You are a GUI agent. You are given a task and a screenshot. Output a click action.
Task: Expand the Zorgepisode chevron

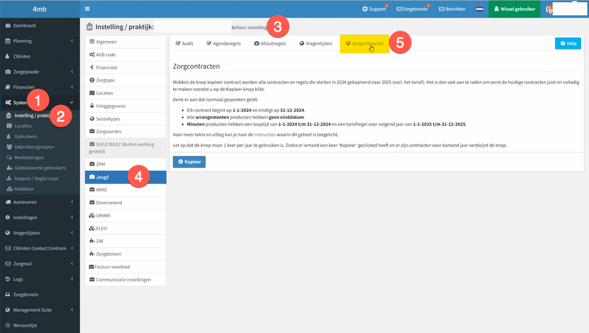72,72
